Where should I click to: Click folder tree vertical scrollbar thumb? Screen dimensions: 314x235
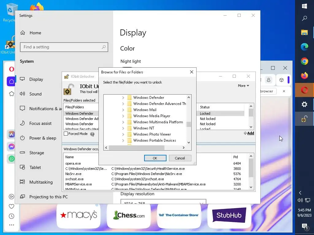click(x=189, y=124)
